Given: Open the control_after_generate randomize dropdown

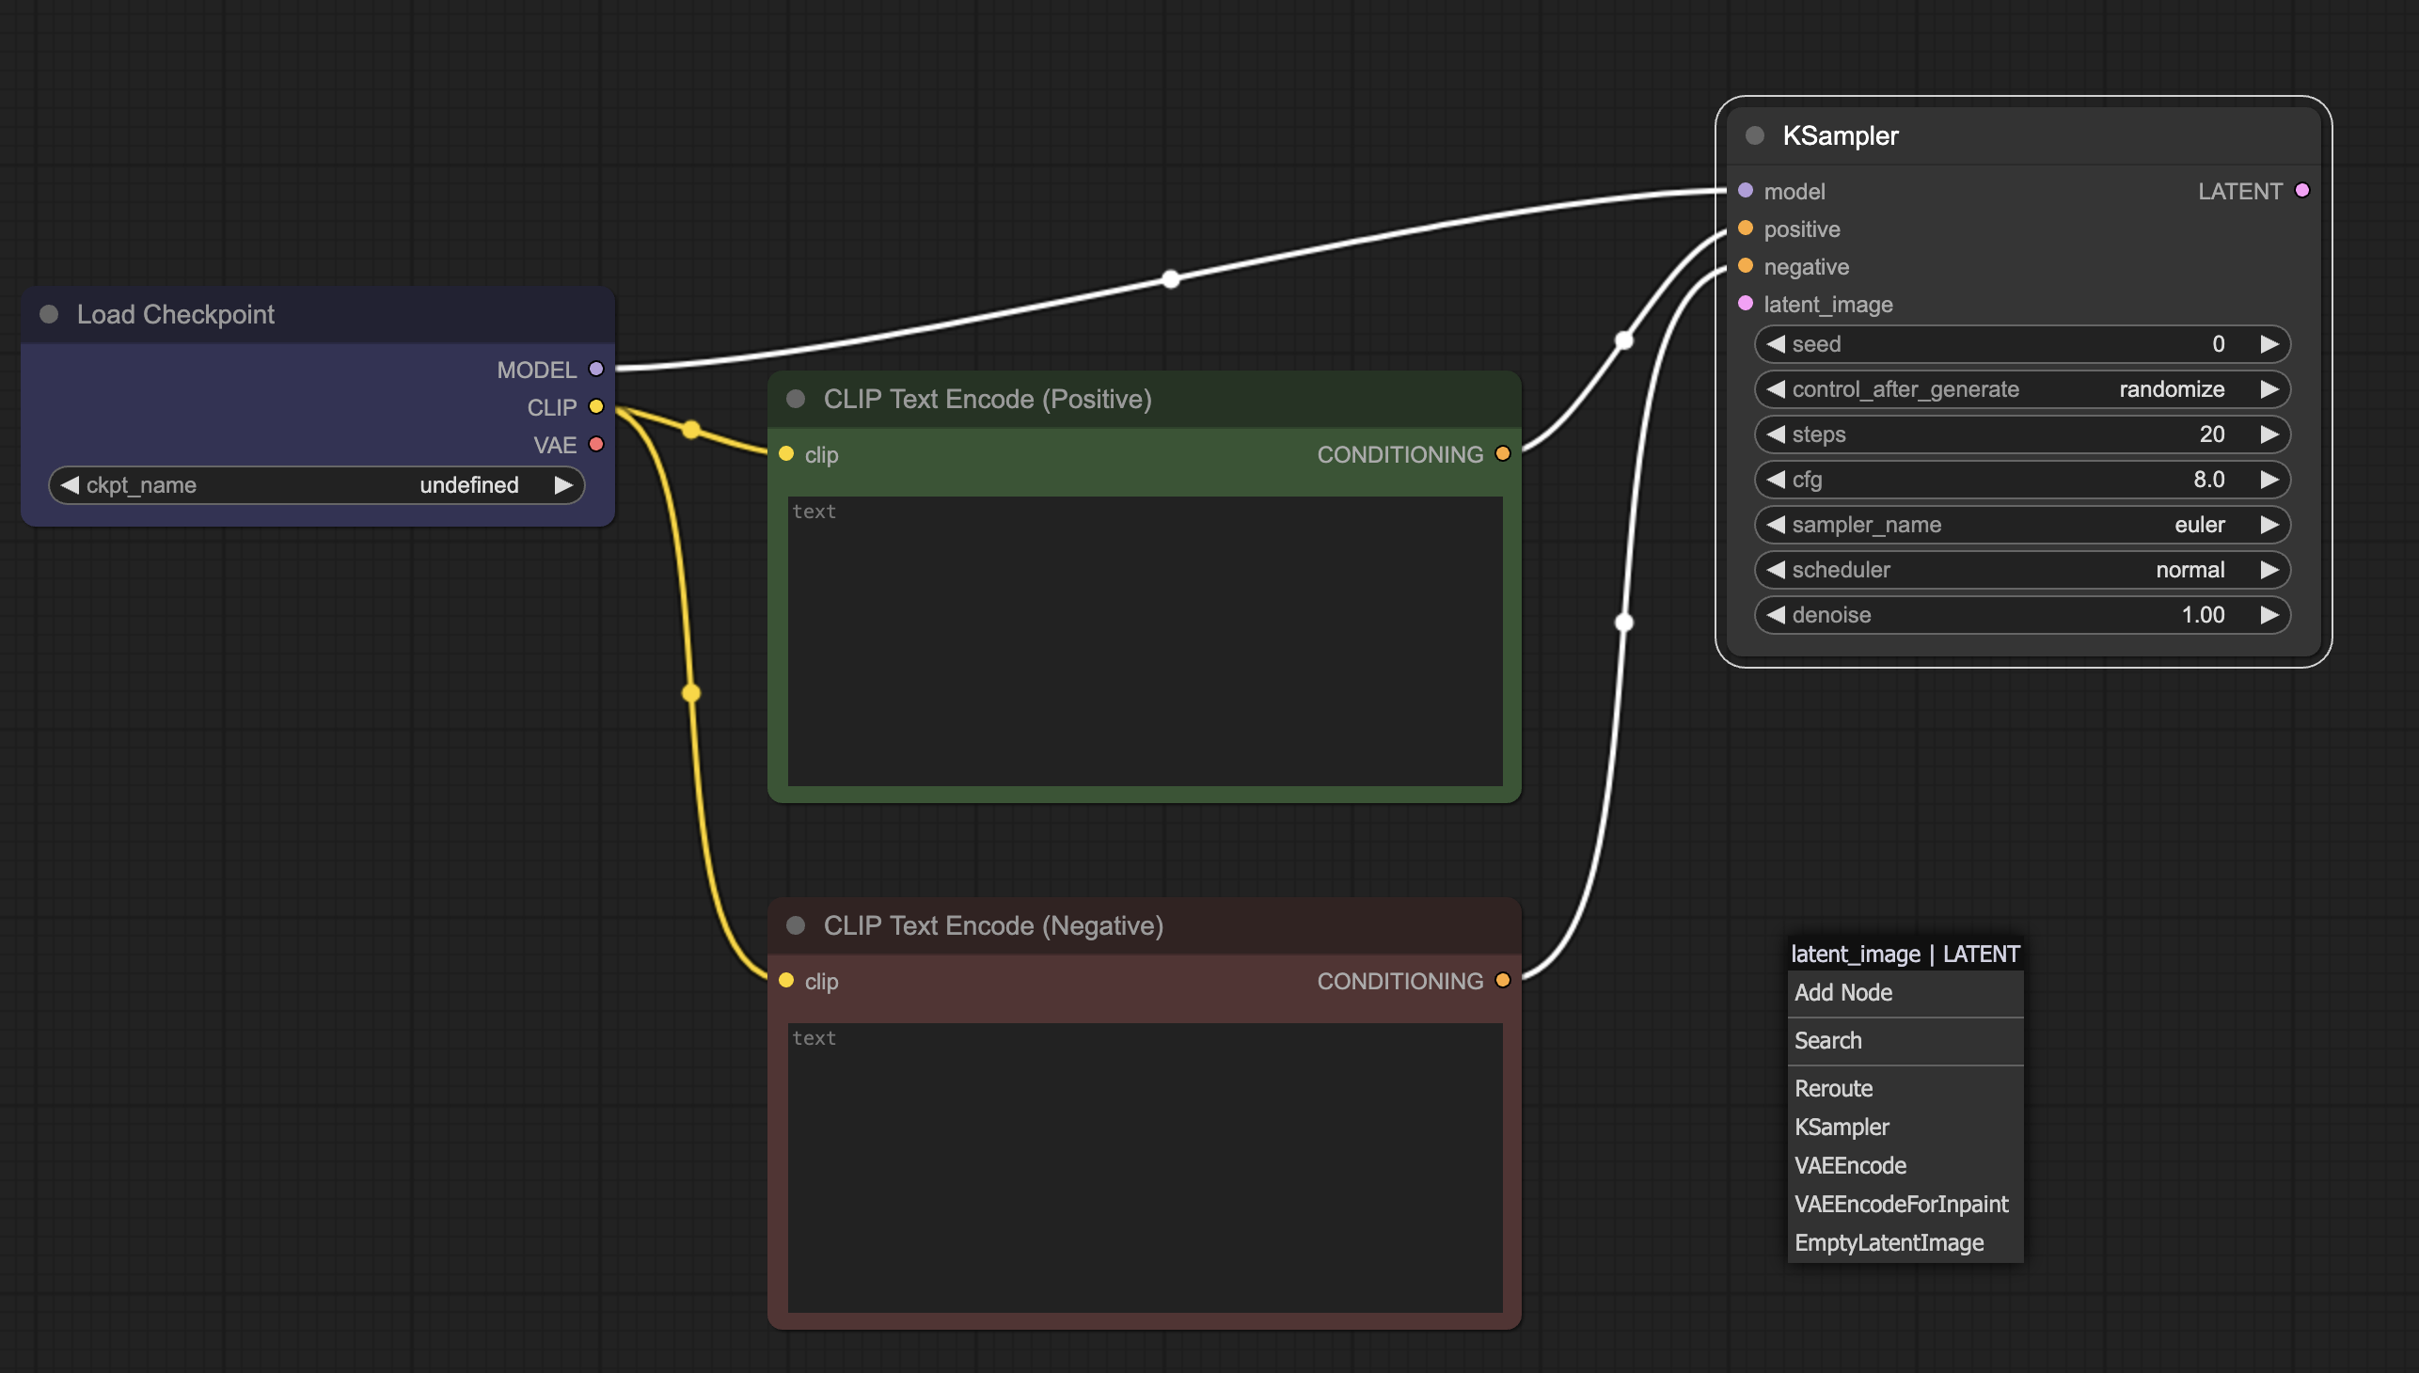Looking at the screenshot, I should click(2021, 389).
